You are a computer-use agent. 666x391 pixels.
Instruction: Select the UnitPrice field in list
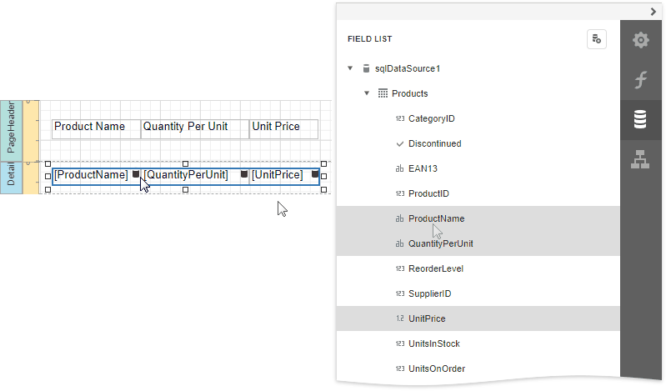click(x=427, y=318)
